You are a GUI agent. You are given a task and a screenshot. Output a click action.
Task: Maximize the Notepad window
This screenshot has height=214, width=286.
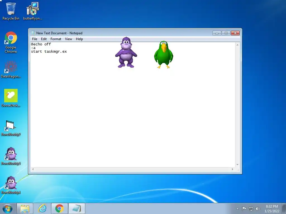(x=226, y=33)
